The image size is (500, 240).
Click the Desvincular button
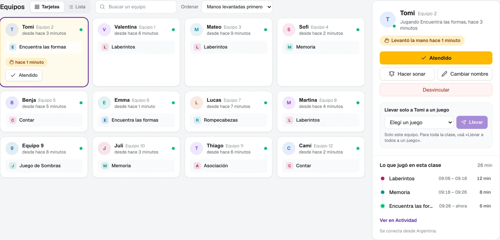(x=436, y=90)
